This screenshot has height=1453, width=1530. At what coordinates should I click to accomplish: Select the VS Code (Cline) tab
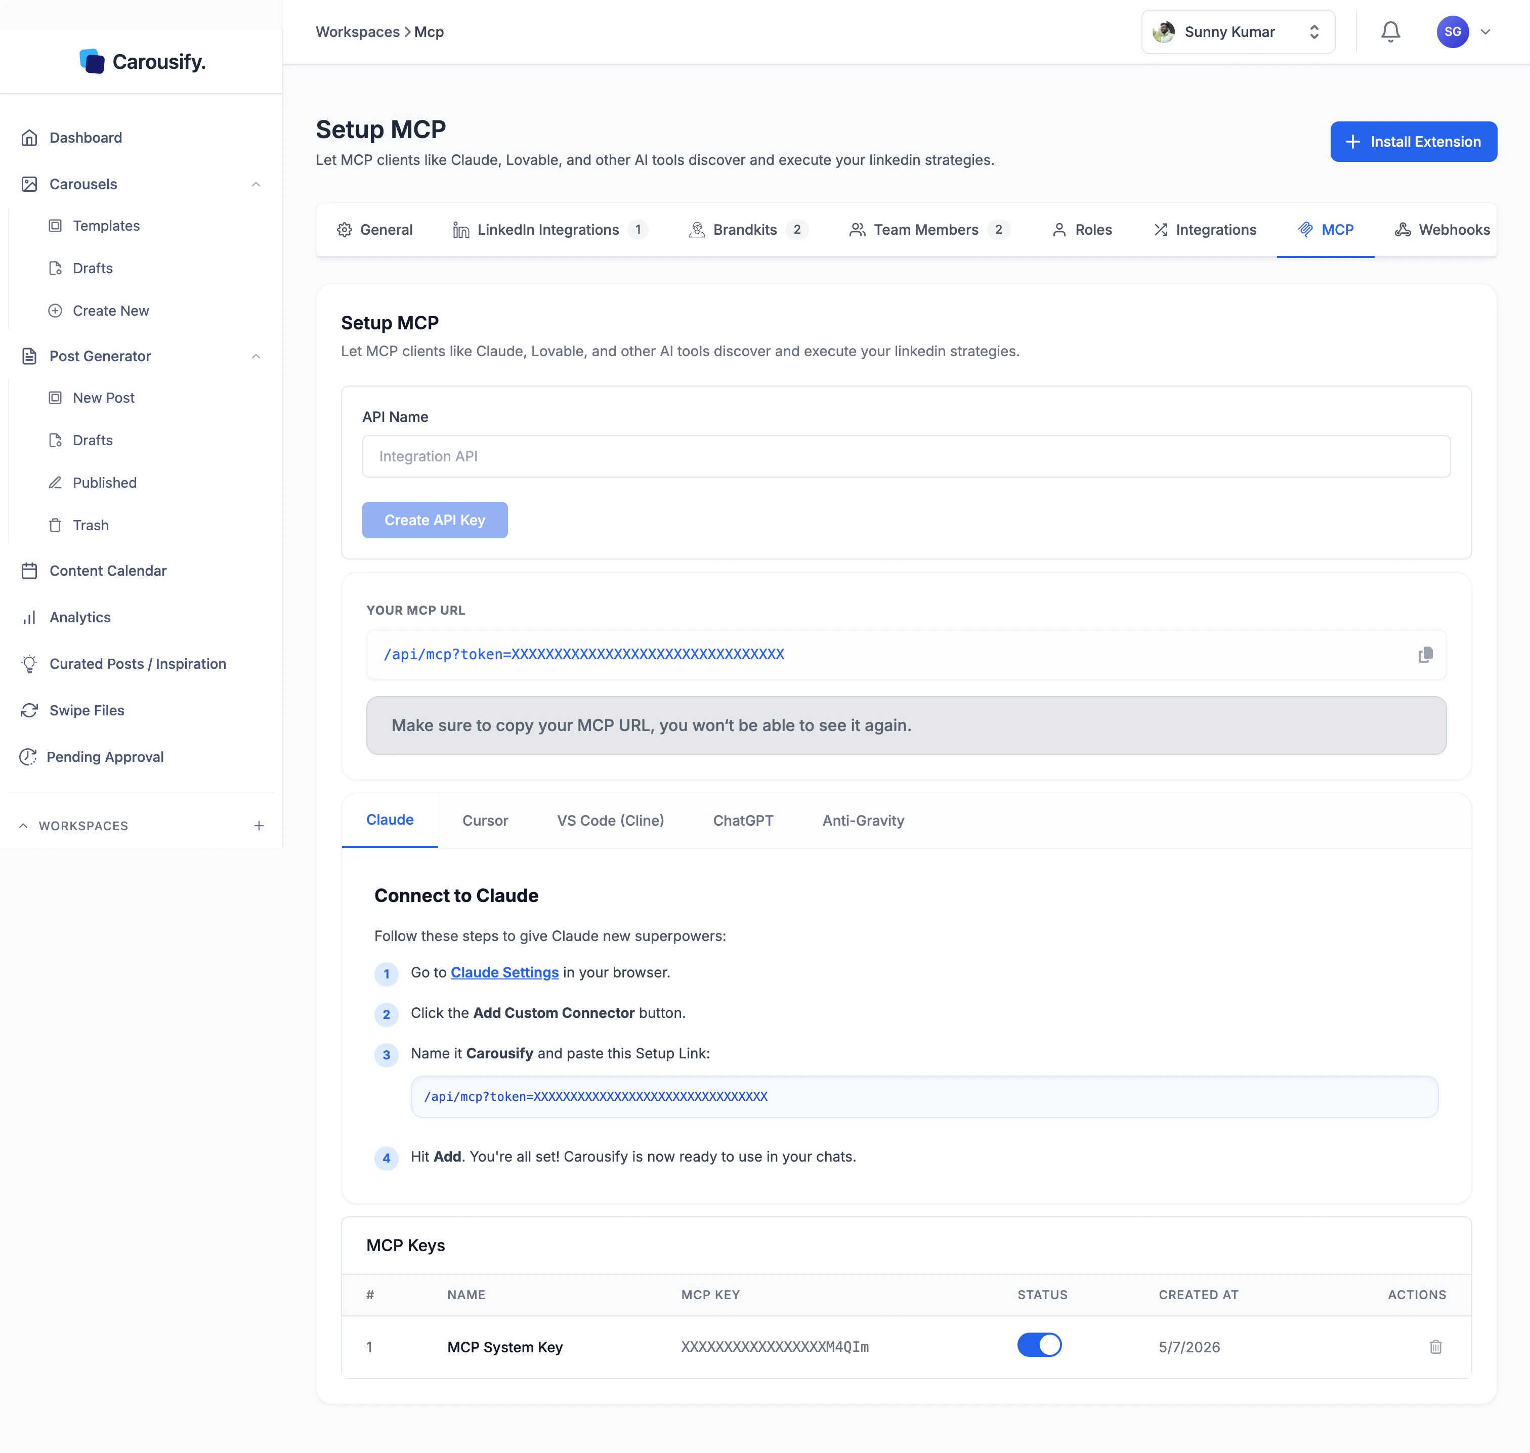pyautogui.click(x=611, y=821)
